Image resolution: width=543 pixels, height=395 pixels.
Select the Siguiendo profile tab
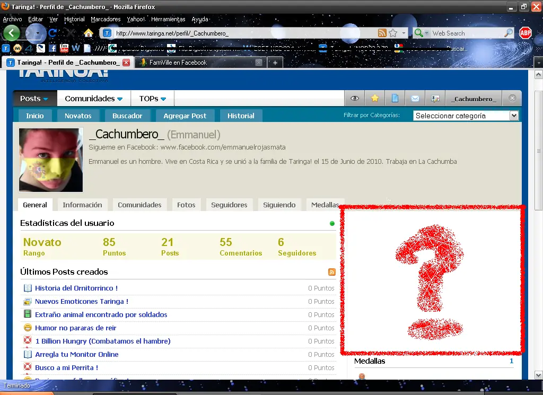279,205
